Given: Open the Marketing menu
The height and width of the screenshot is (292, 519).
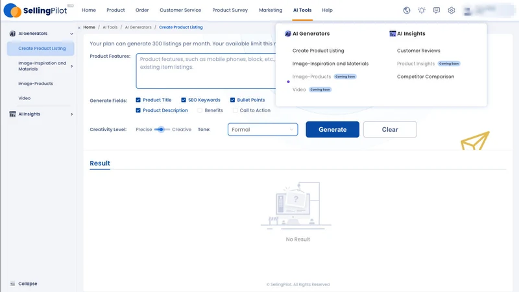Looking at the screenshot, I should click(x=271, y=10).
